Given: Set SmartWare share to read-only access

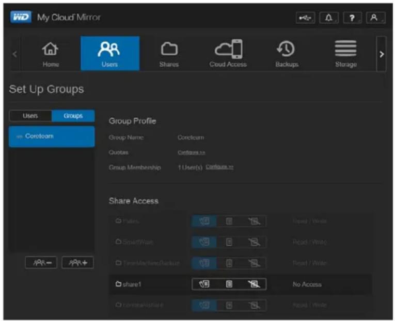Looking at the screenshot, I should [229, 242].
